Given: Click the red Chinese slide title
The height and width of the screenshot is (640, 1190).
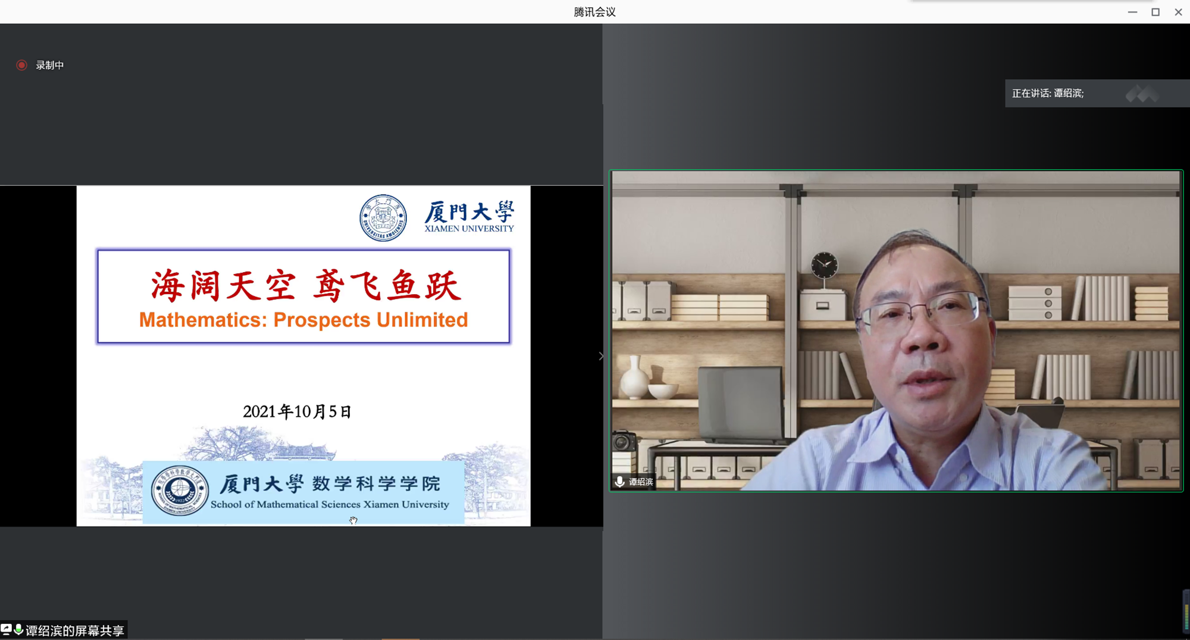Looking at the screenshot, I should tap(305, 286).
